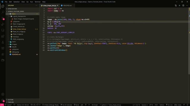
Task: Open Source Control view with badge
Action: [x=3, y=18]
